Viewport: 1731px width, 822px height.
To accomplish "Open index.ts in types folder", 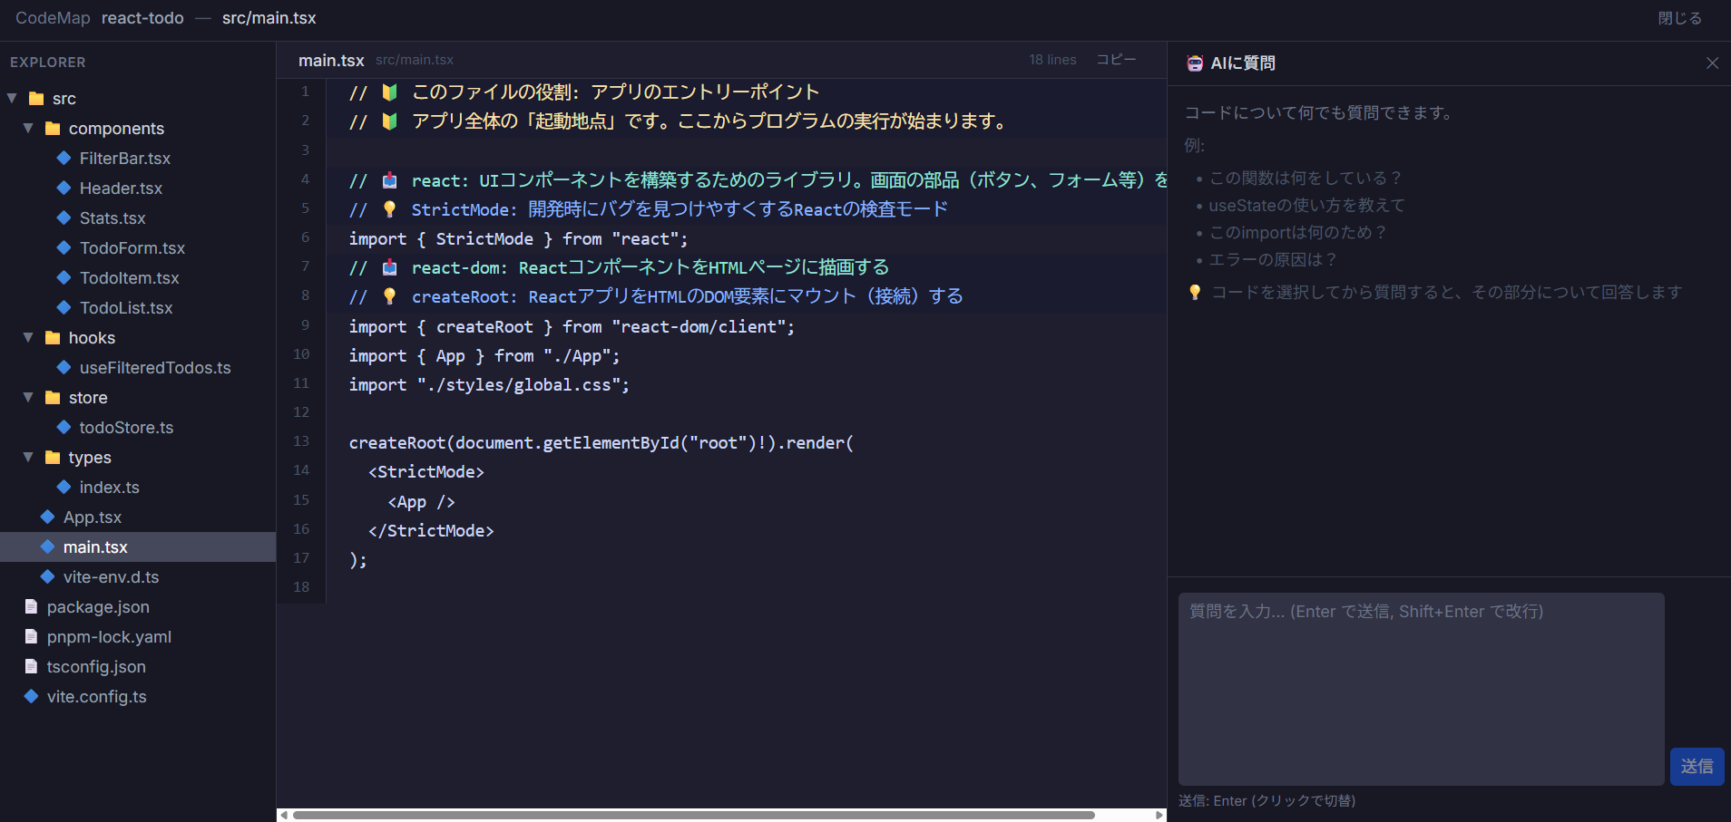I will (110, 487).
